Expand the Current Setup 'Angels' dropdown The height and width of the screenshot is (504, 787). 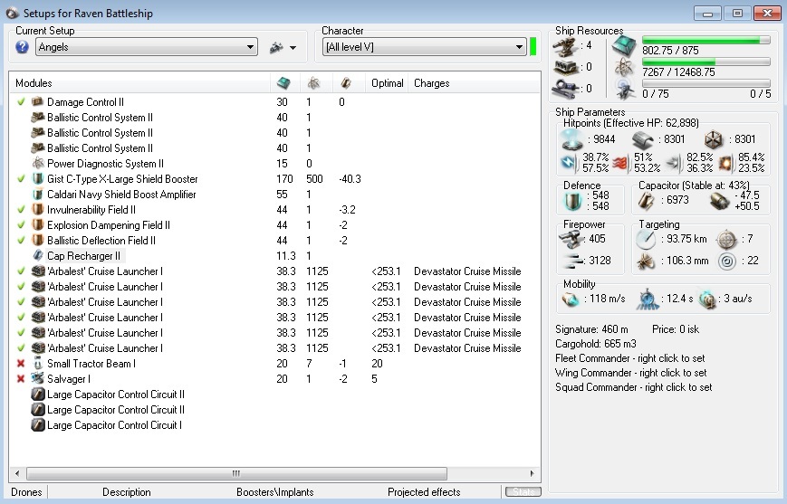[146, 47]
